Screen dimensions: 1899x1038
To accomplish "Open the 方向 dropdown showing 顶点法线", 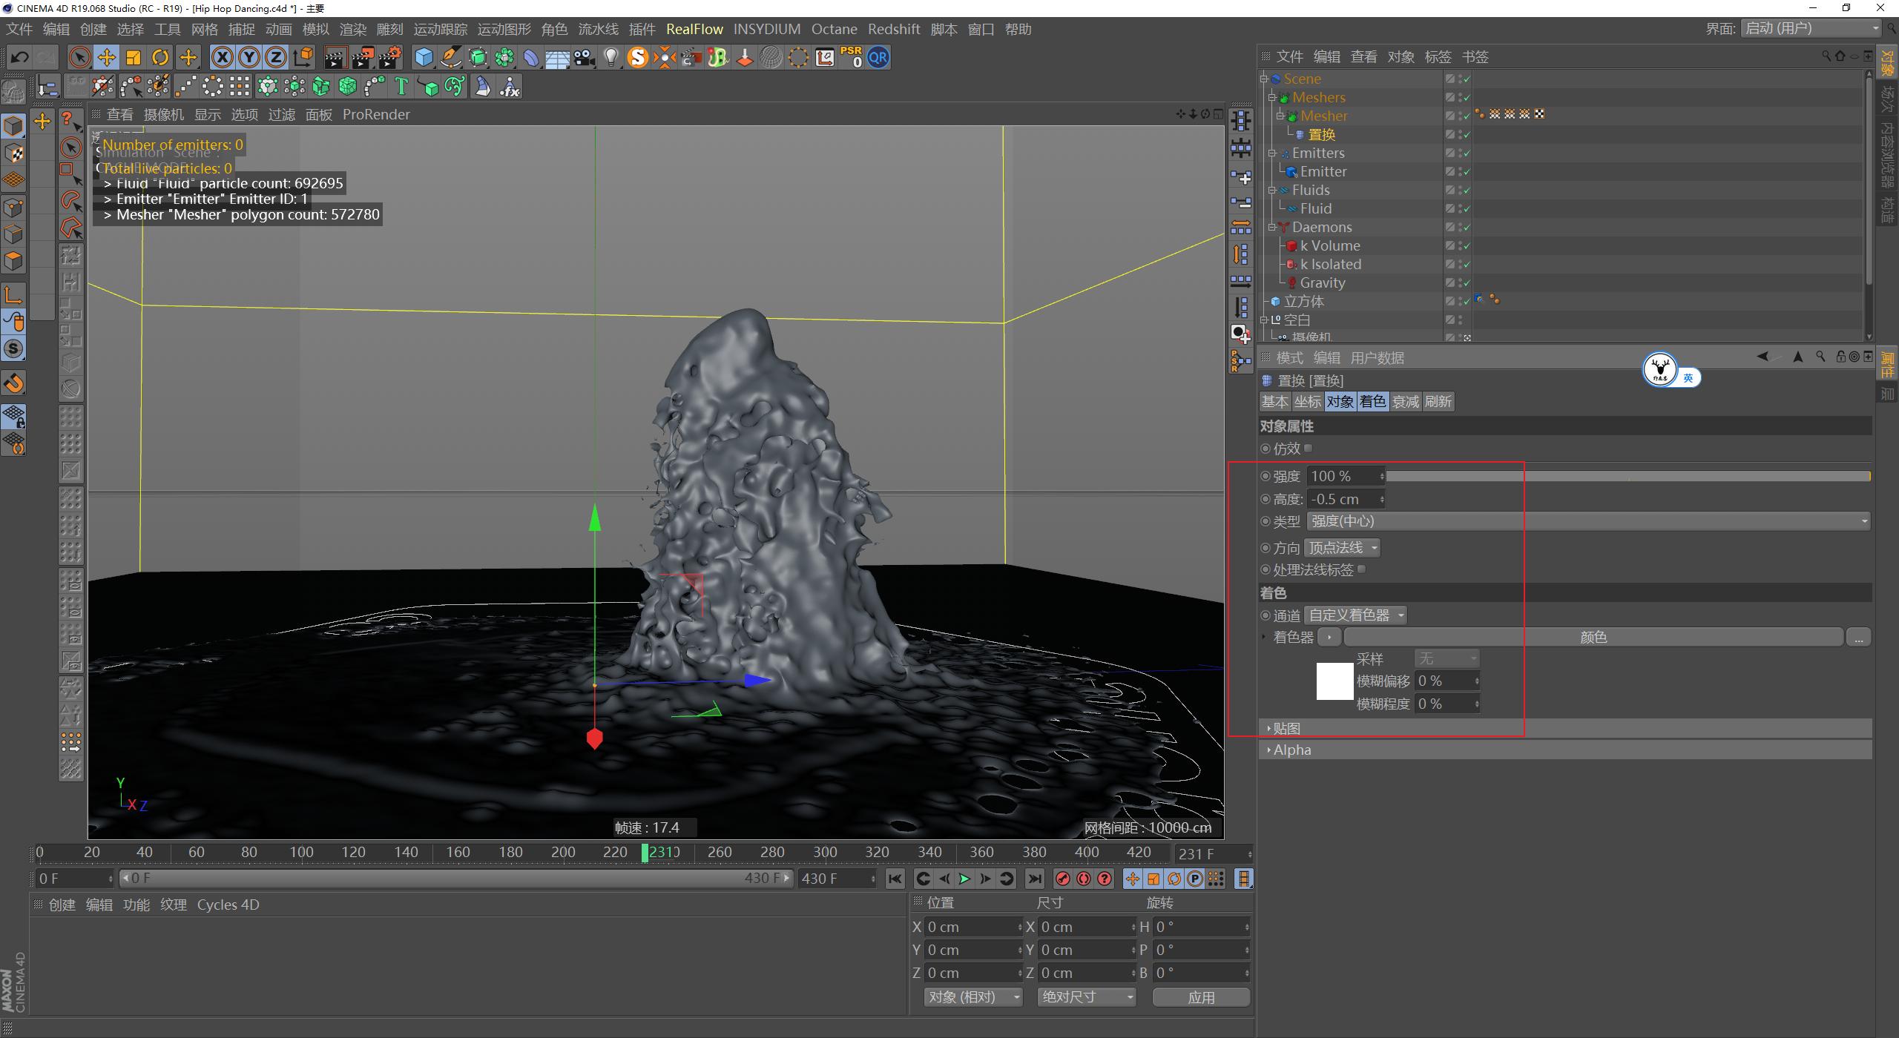I will point(1343,548).
